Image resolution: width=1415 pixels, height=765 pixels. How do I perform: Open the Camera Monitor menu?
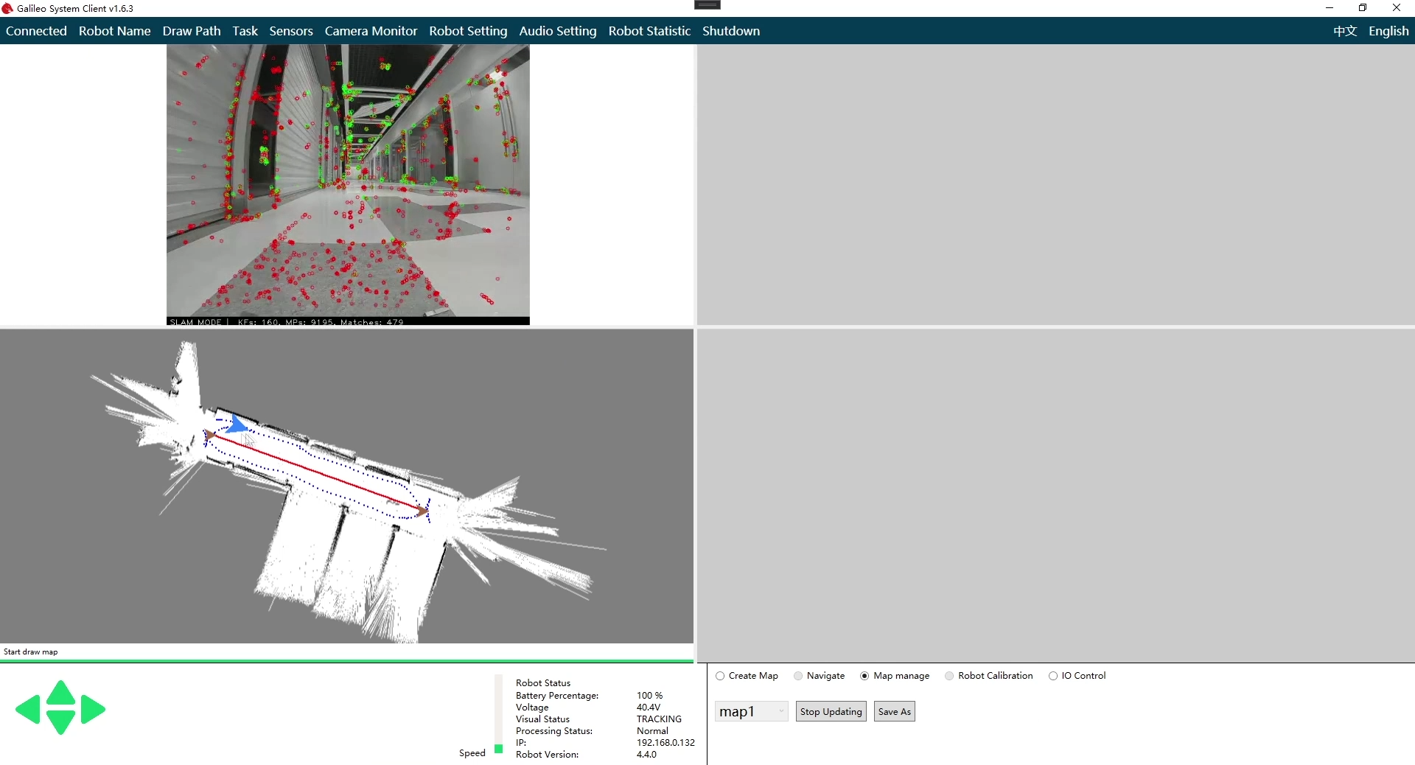point(371,31)
